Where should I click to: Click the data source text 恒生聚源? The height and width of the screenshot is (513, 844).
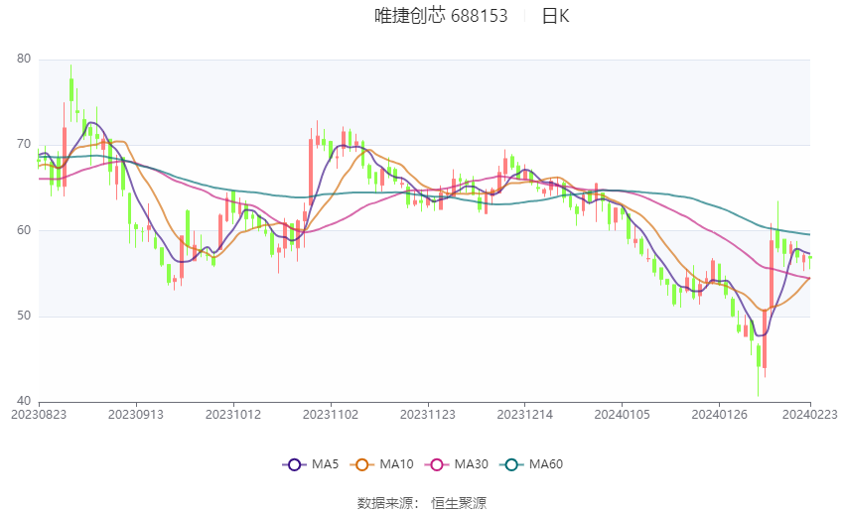coord(459,503)
